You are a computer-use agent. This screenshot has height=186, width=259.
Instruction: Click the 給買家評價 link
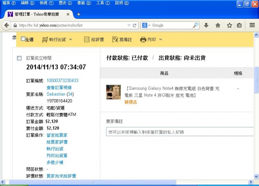pos(57,142)
